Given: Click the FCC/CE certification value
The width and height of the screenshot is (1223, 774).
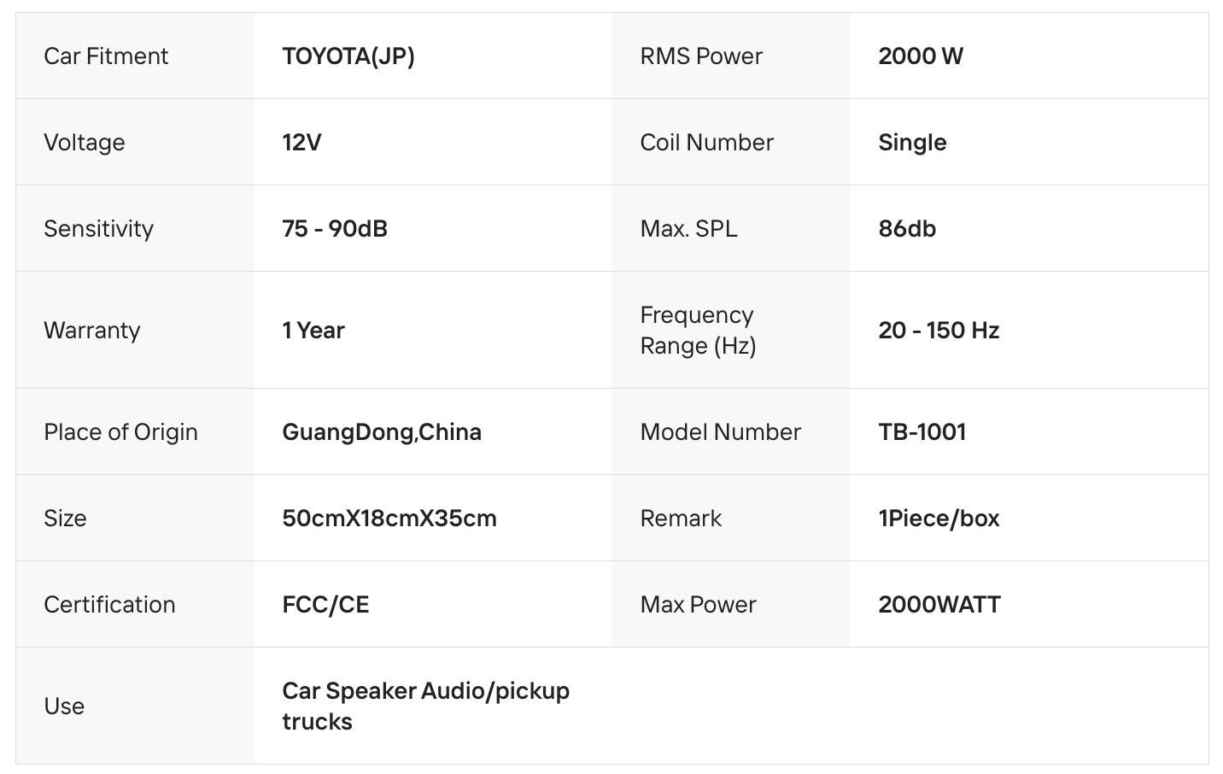Looking at the screenshot, I should pos(325,605).
